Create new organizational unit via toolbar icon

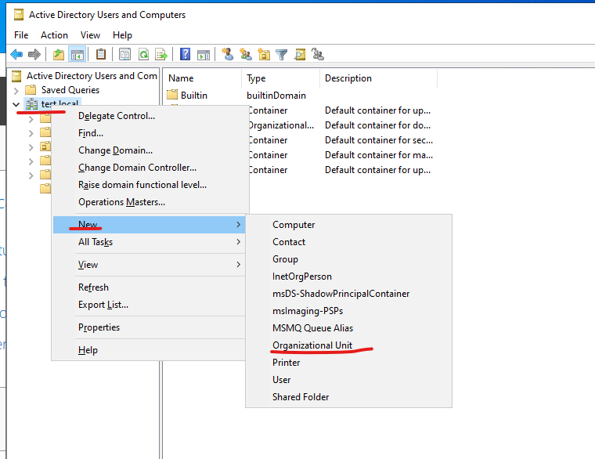coord(264,55)
